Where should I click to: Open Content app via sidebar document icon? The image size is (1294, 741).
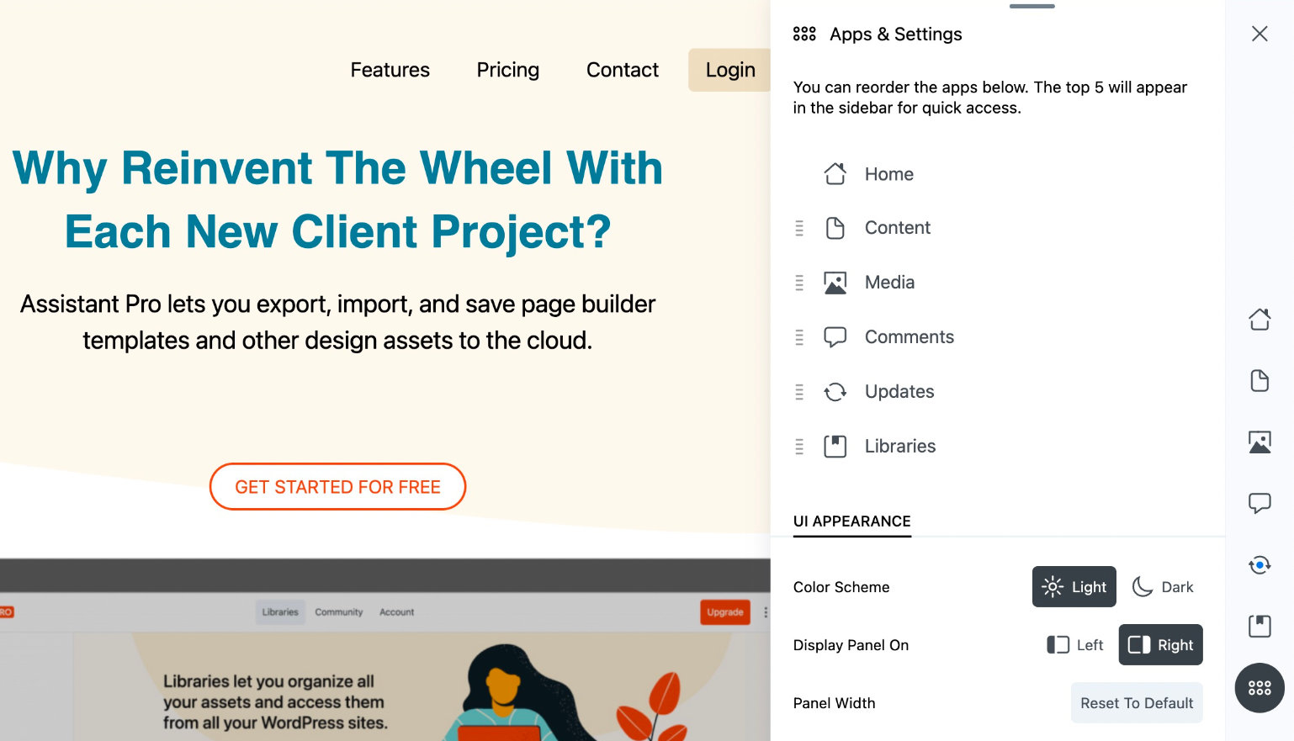pos(1259,381)
